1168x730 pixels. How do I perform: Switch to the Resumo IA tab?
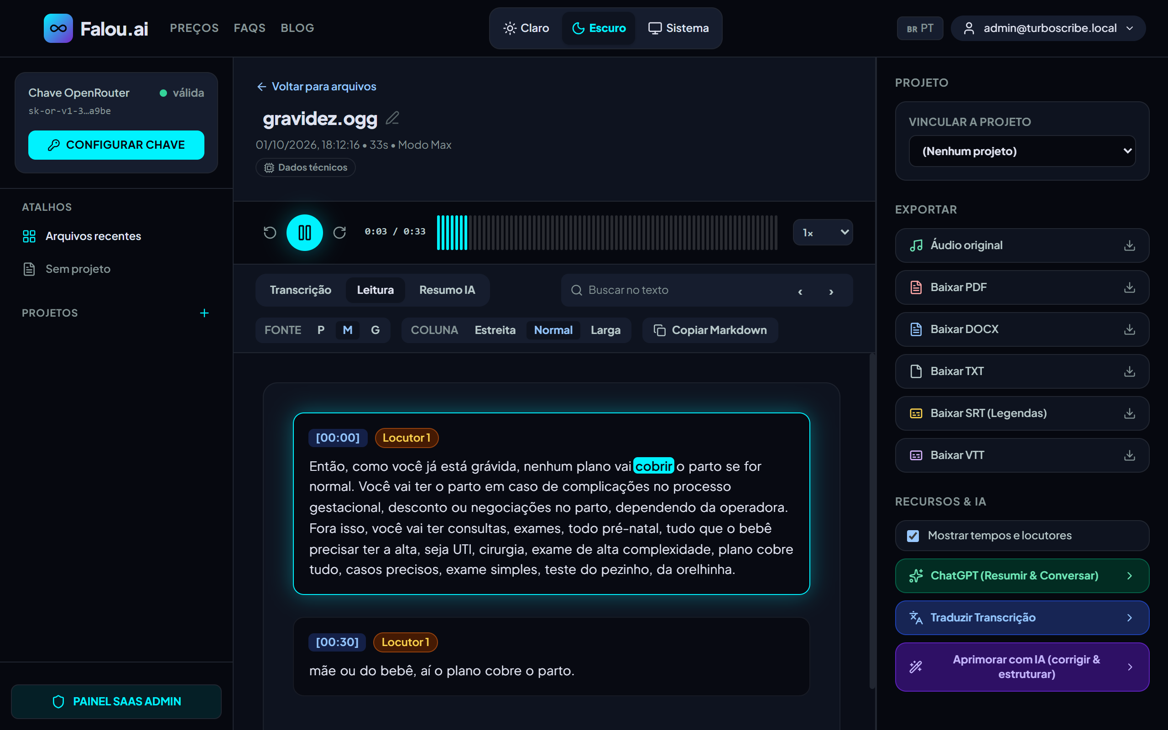pyautogui.click(x=447, y=290)
